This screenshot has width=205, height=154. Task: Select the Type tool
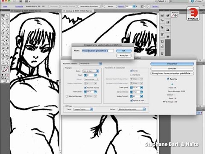coord(7,23)
